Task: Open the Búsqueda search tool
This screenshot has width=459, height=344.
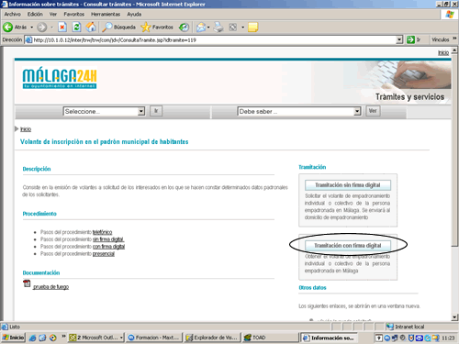Action: point(118,28)
